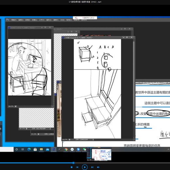Click the seek bar progress handle
This screenshot has width=170, height=170.
pos(74,163)
